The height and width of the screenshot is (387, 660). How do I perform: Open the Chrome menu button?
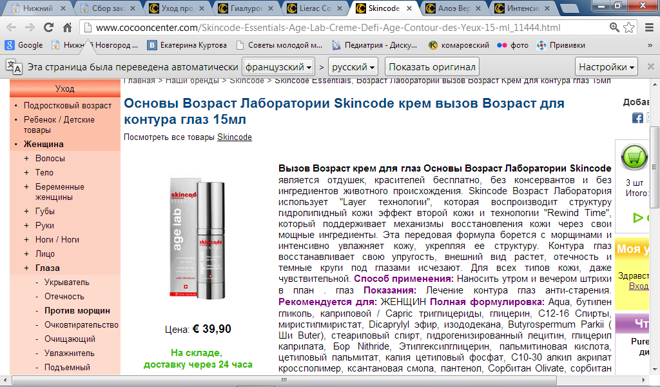tap(650, 28)
